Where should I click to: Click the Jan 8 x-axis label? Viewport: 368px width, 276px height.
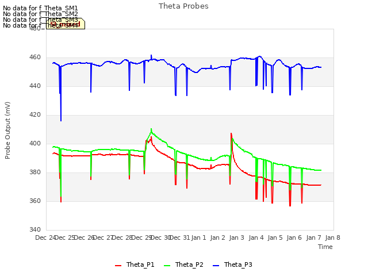(332, 237)
